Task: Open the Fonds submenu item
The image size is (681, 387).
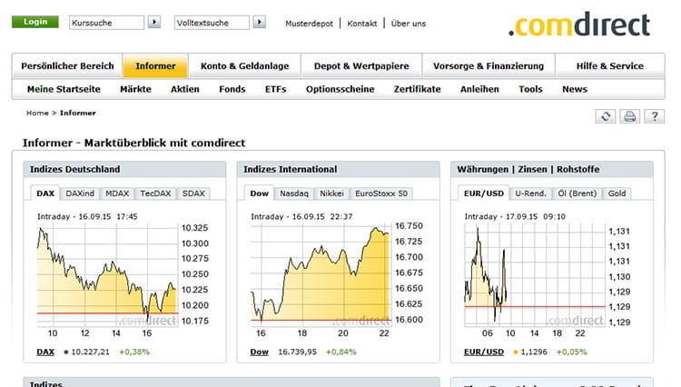Action: (232, 89)
